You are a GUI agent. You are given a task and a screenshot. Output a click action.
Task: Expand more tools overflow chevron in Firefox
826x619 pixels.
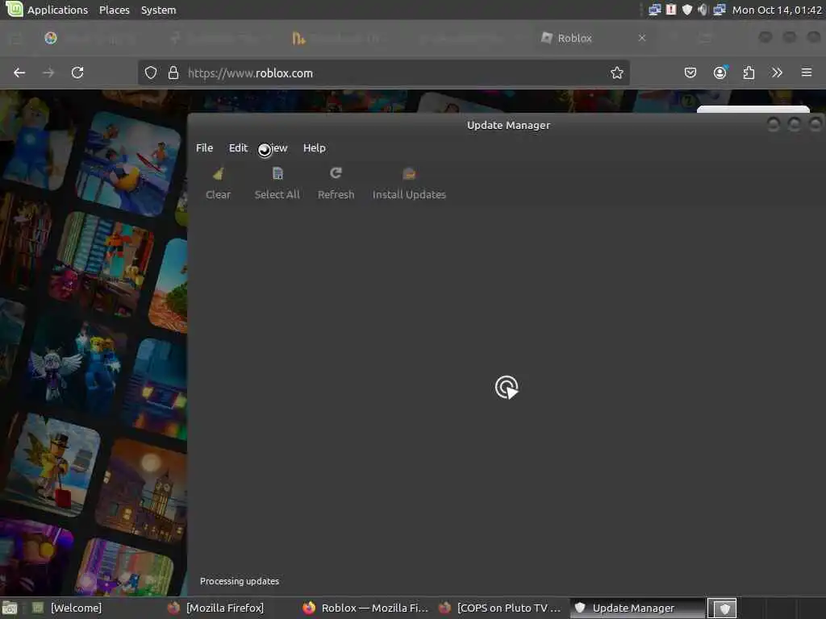[777, 73]
